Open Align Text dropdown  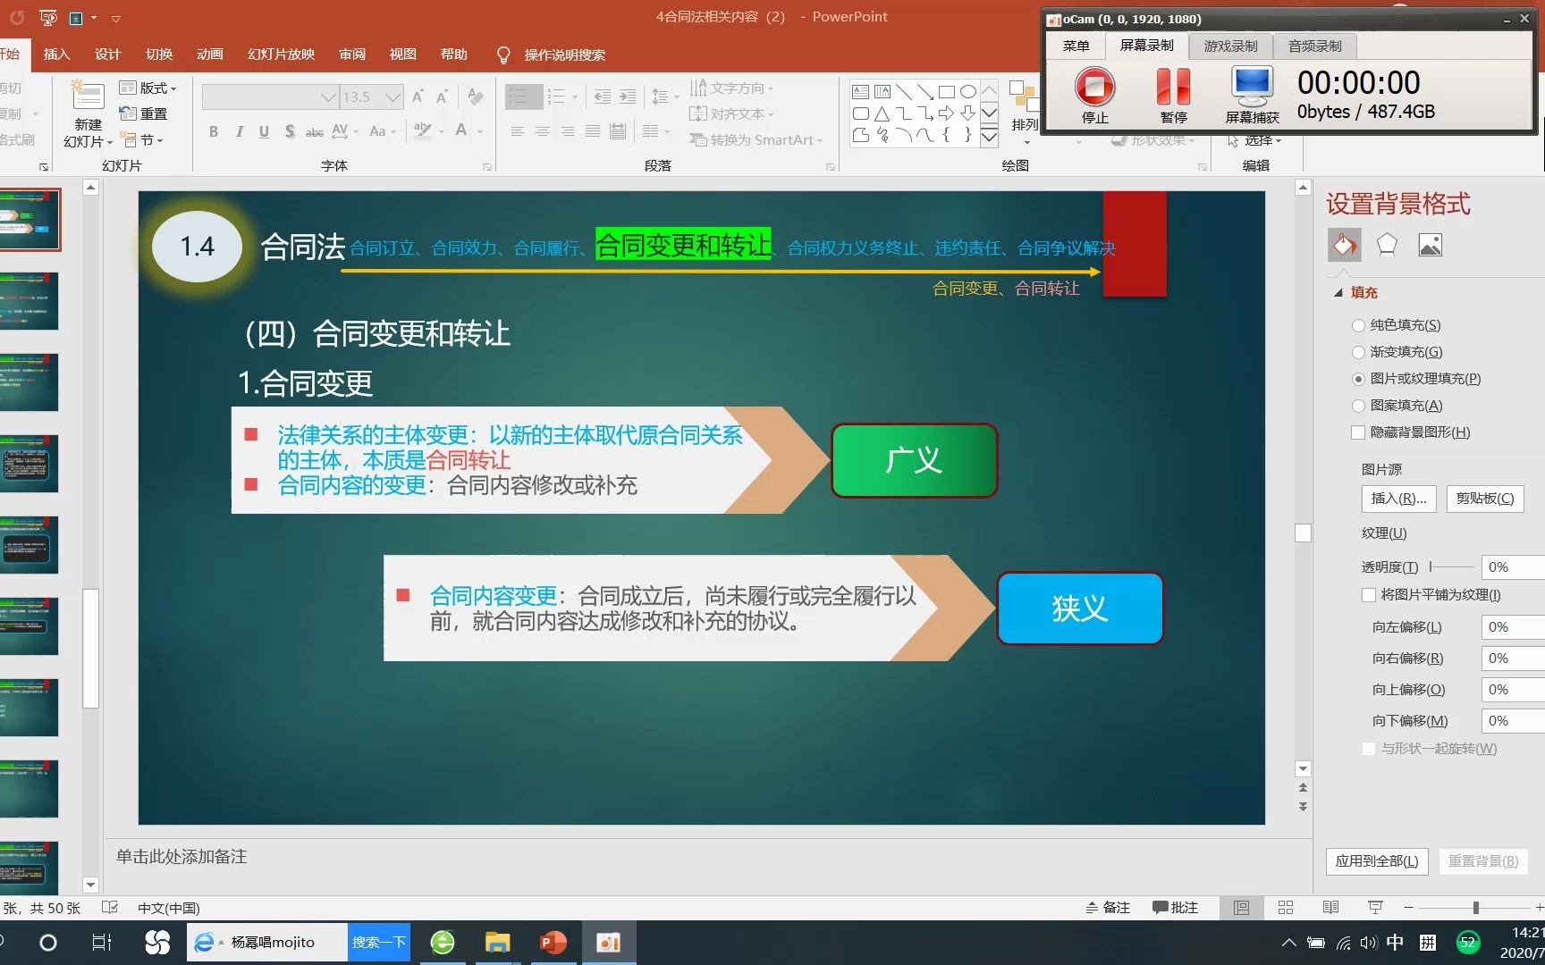(x=731, y=113)
